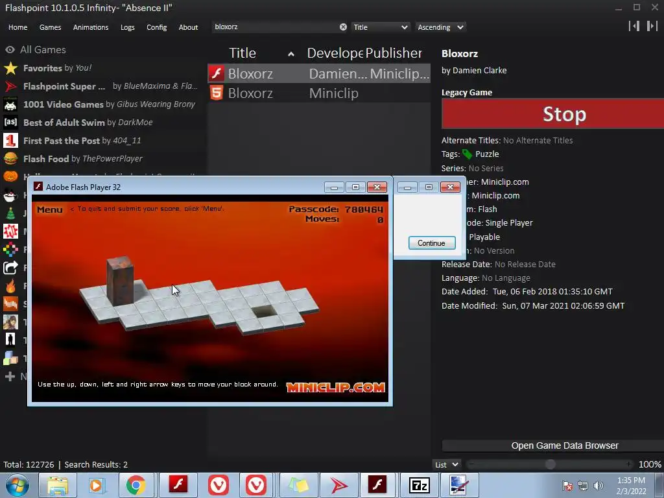This screenshot has width=664, height=498.
Task: Click the Flash icon next to the first Bloxorz
Action: click(x=217, y=74)
